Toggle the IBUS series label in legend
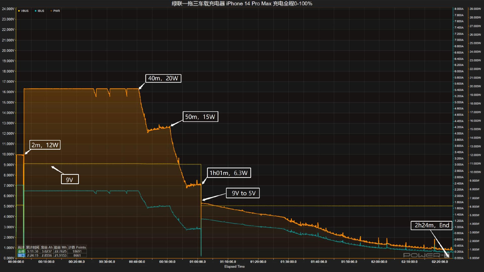This screenshot has height=272, width=484. click(x=41, y=11)
